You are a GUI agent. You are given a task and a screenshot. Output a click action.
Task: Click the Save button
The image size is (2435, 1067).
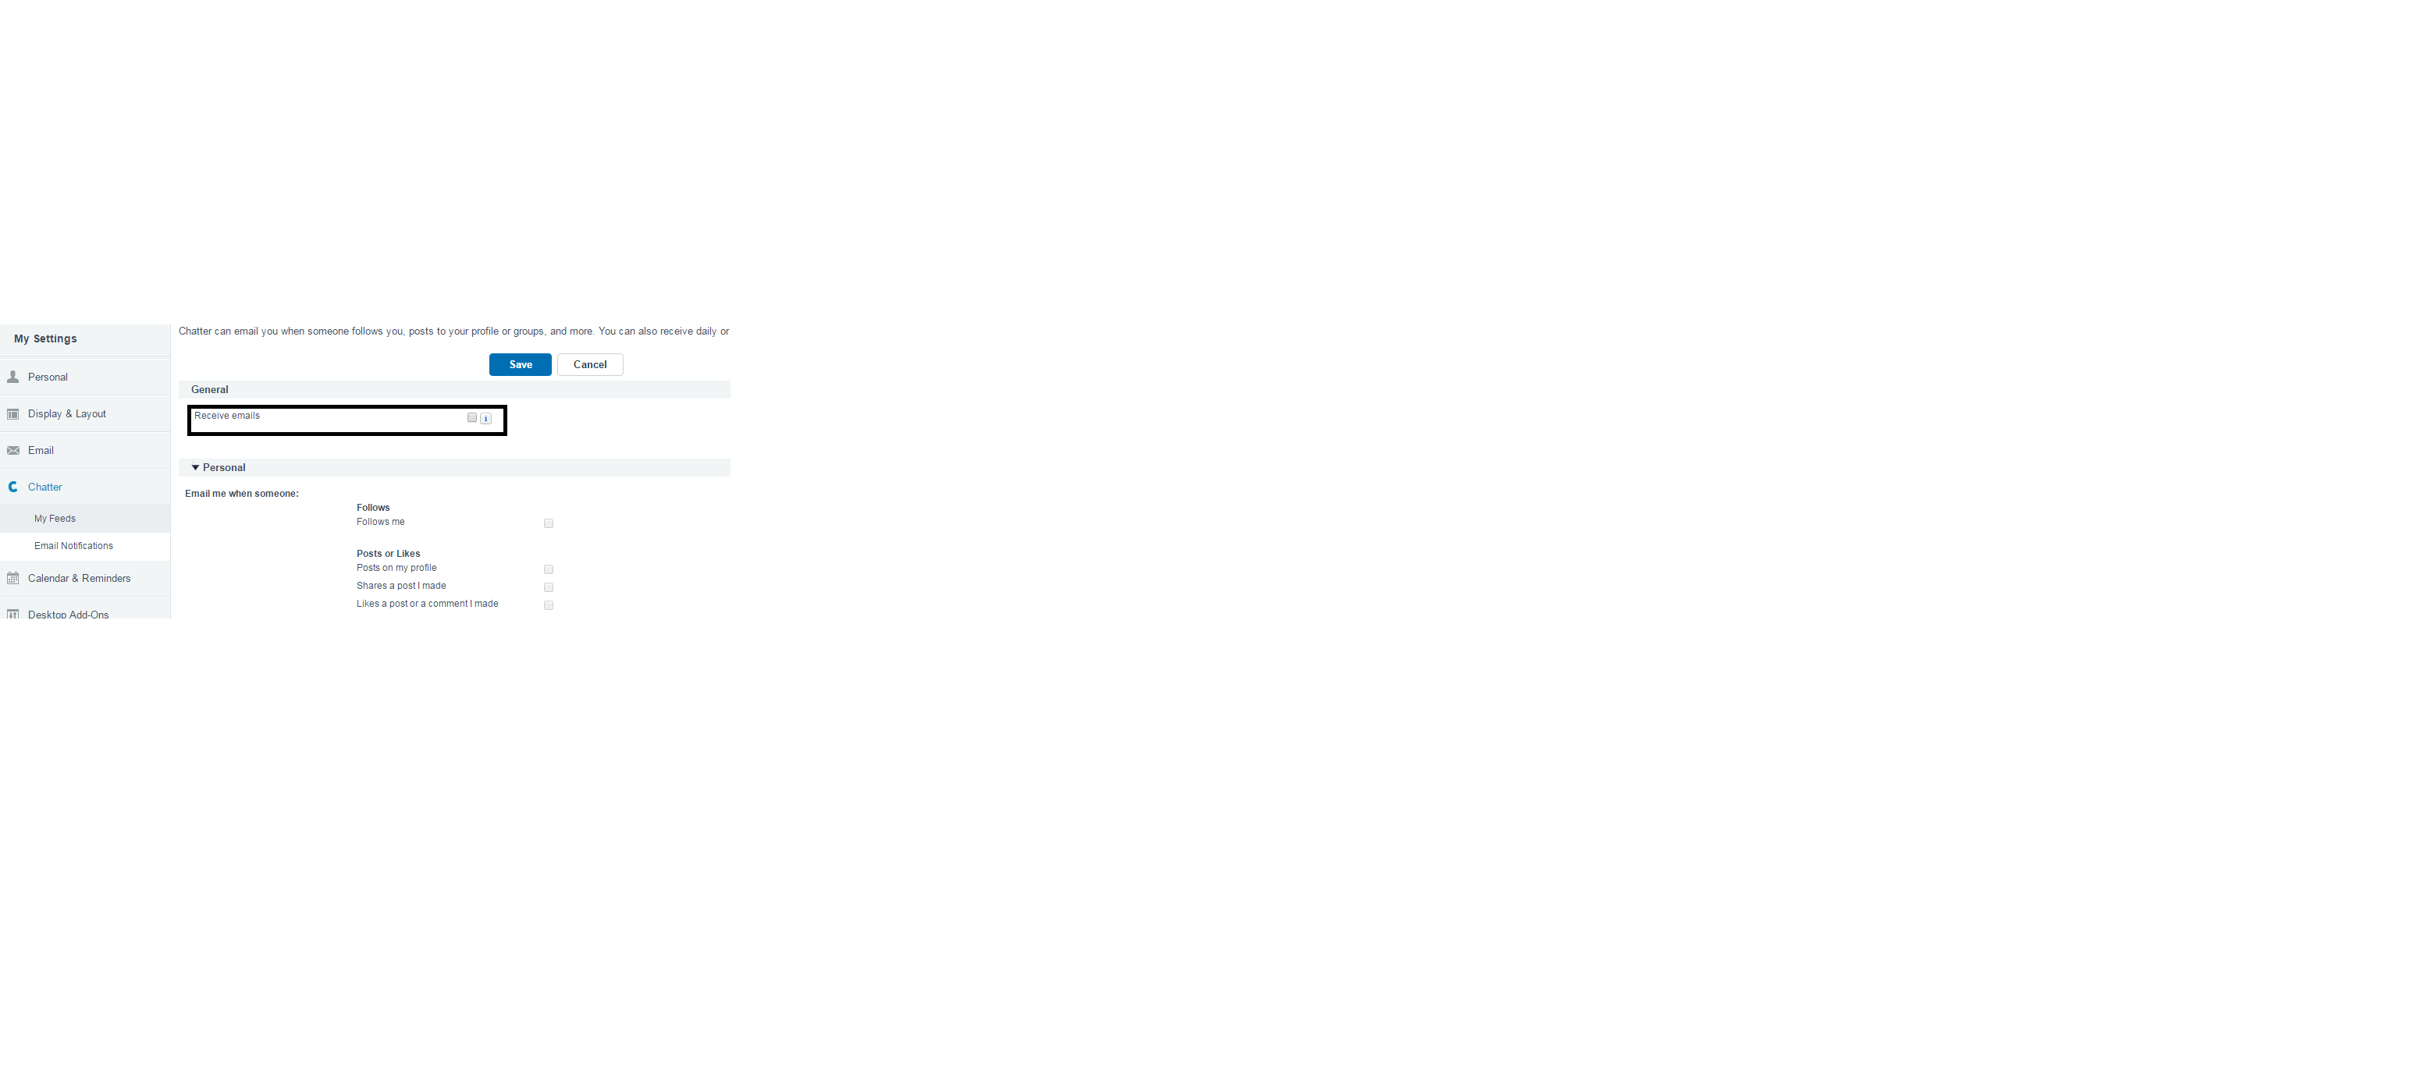coord(520,365)
